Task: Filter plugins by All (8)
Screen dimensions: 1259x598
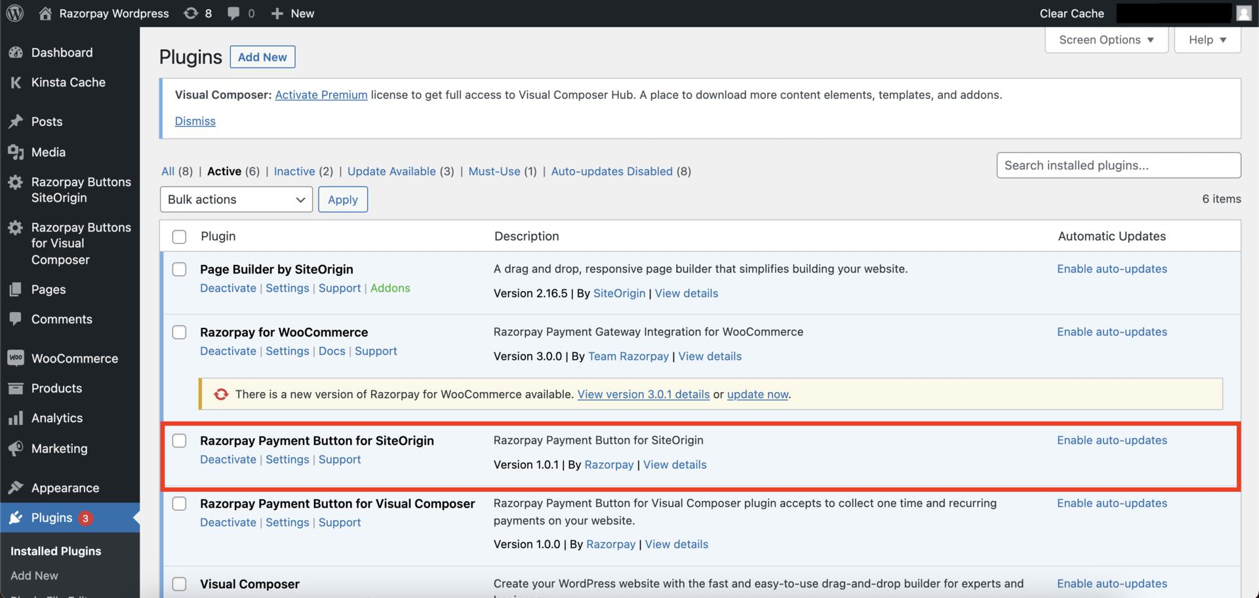Action: coord(177,171)
